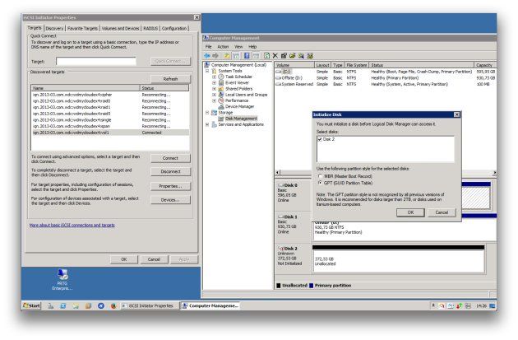Screen dimensions: 518x340
Task: Select the Offsite (D:) volume row
Action: point(385,77)
